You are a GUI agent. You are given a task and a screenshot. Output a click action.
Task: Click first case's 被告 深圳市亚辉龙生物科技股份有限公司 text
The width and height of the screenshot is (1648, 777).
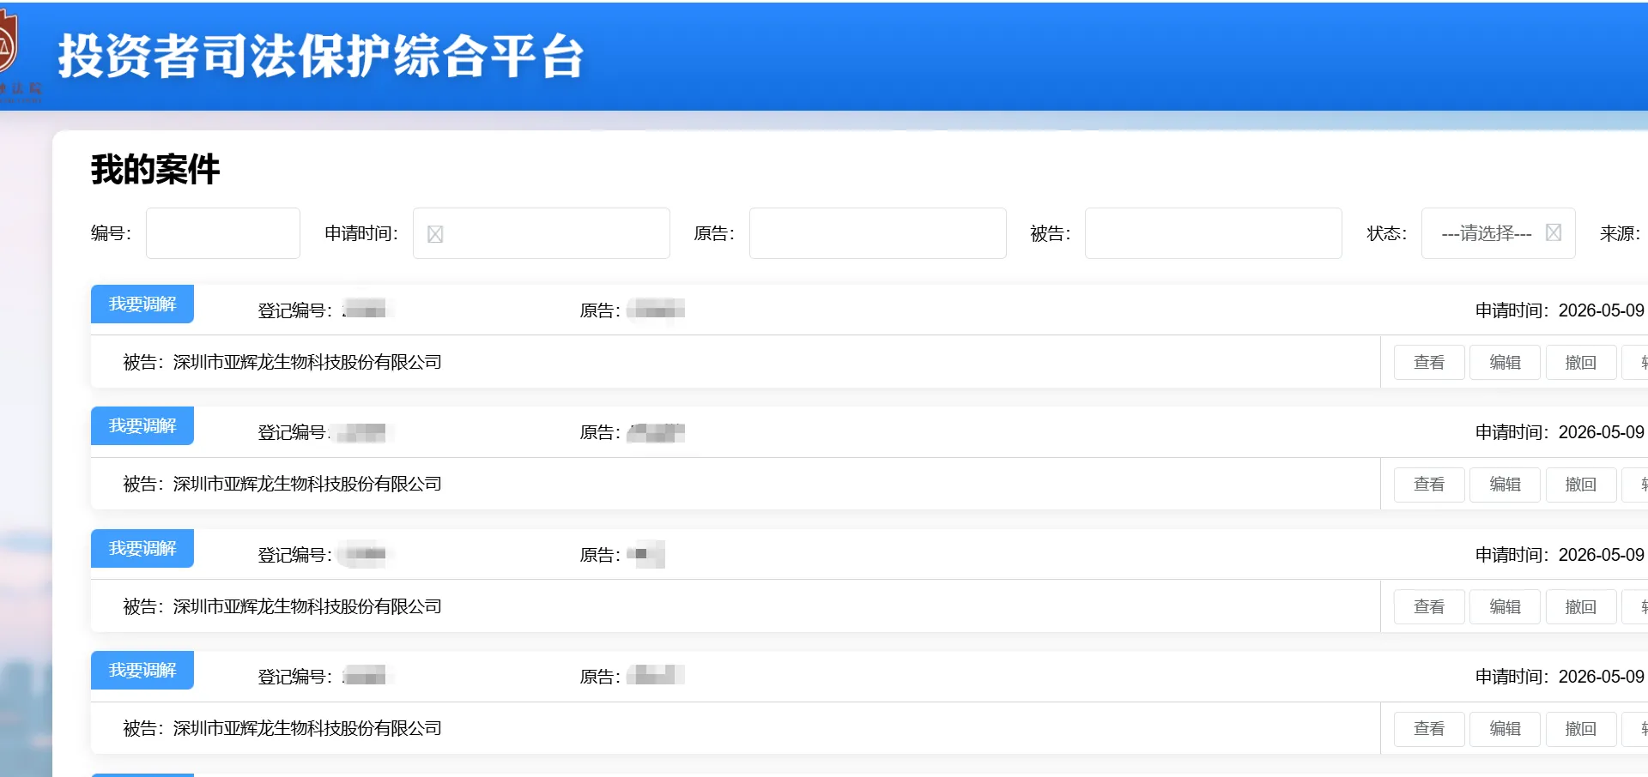pos(282,363)
